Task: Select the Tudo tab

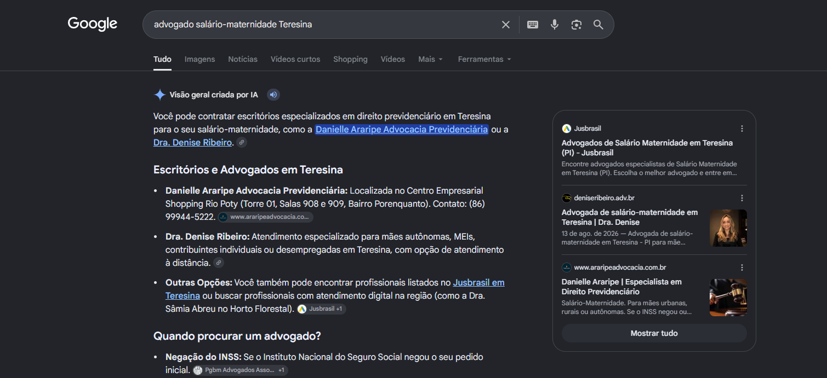Action: pyautogui.click(x=162, y=59)
